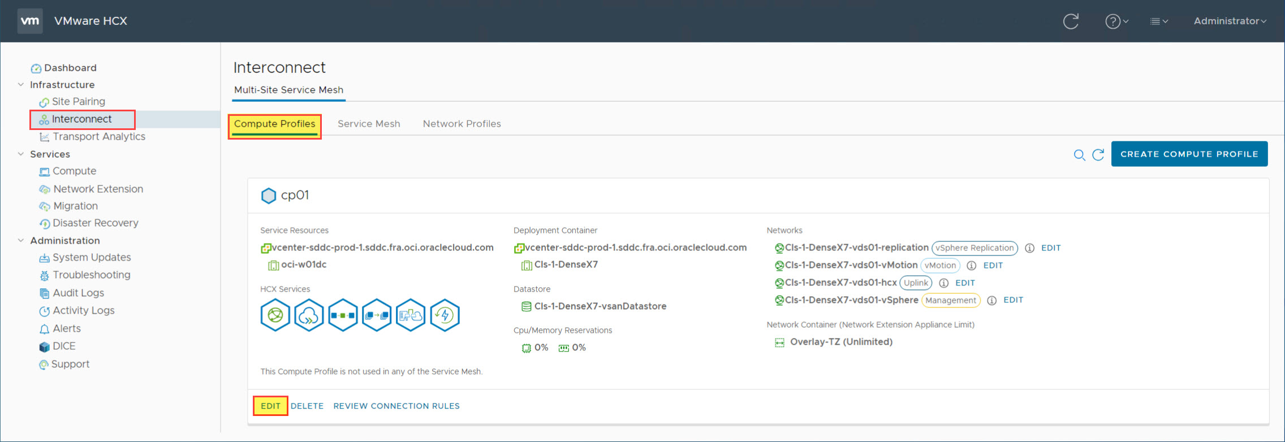Open Compute under Services
Image resolution: width=1285 pixels, height=442 pixels.
click(74, 171)
